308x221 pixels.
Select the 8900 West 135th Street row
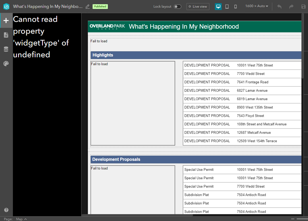click(x=242, y=107)
